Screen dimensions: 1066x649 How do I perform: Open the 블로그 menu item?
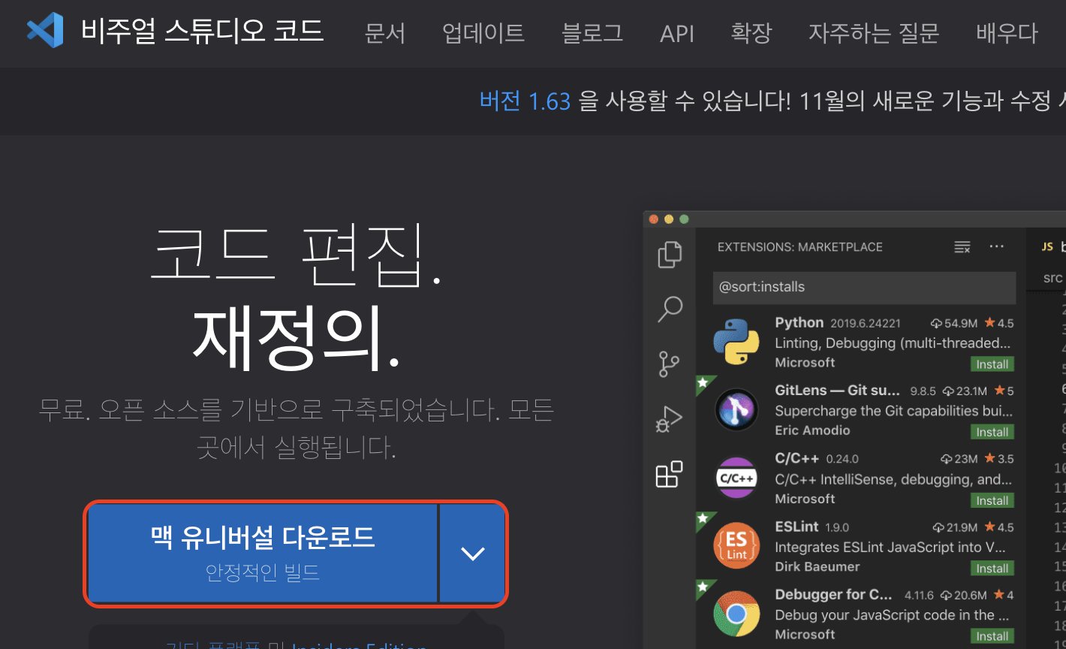click(592, 33)
